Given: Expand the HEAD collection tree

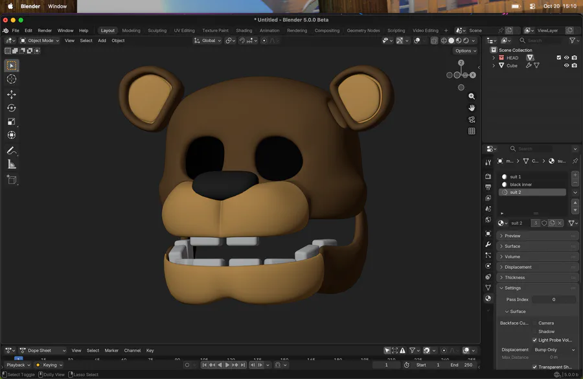Looking at the screenshot, I should [x=494, y=58].
